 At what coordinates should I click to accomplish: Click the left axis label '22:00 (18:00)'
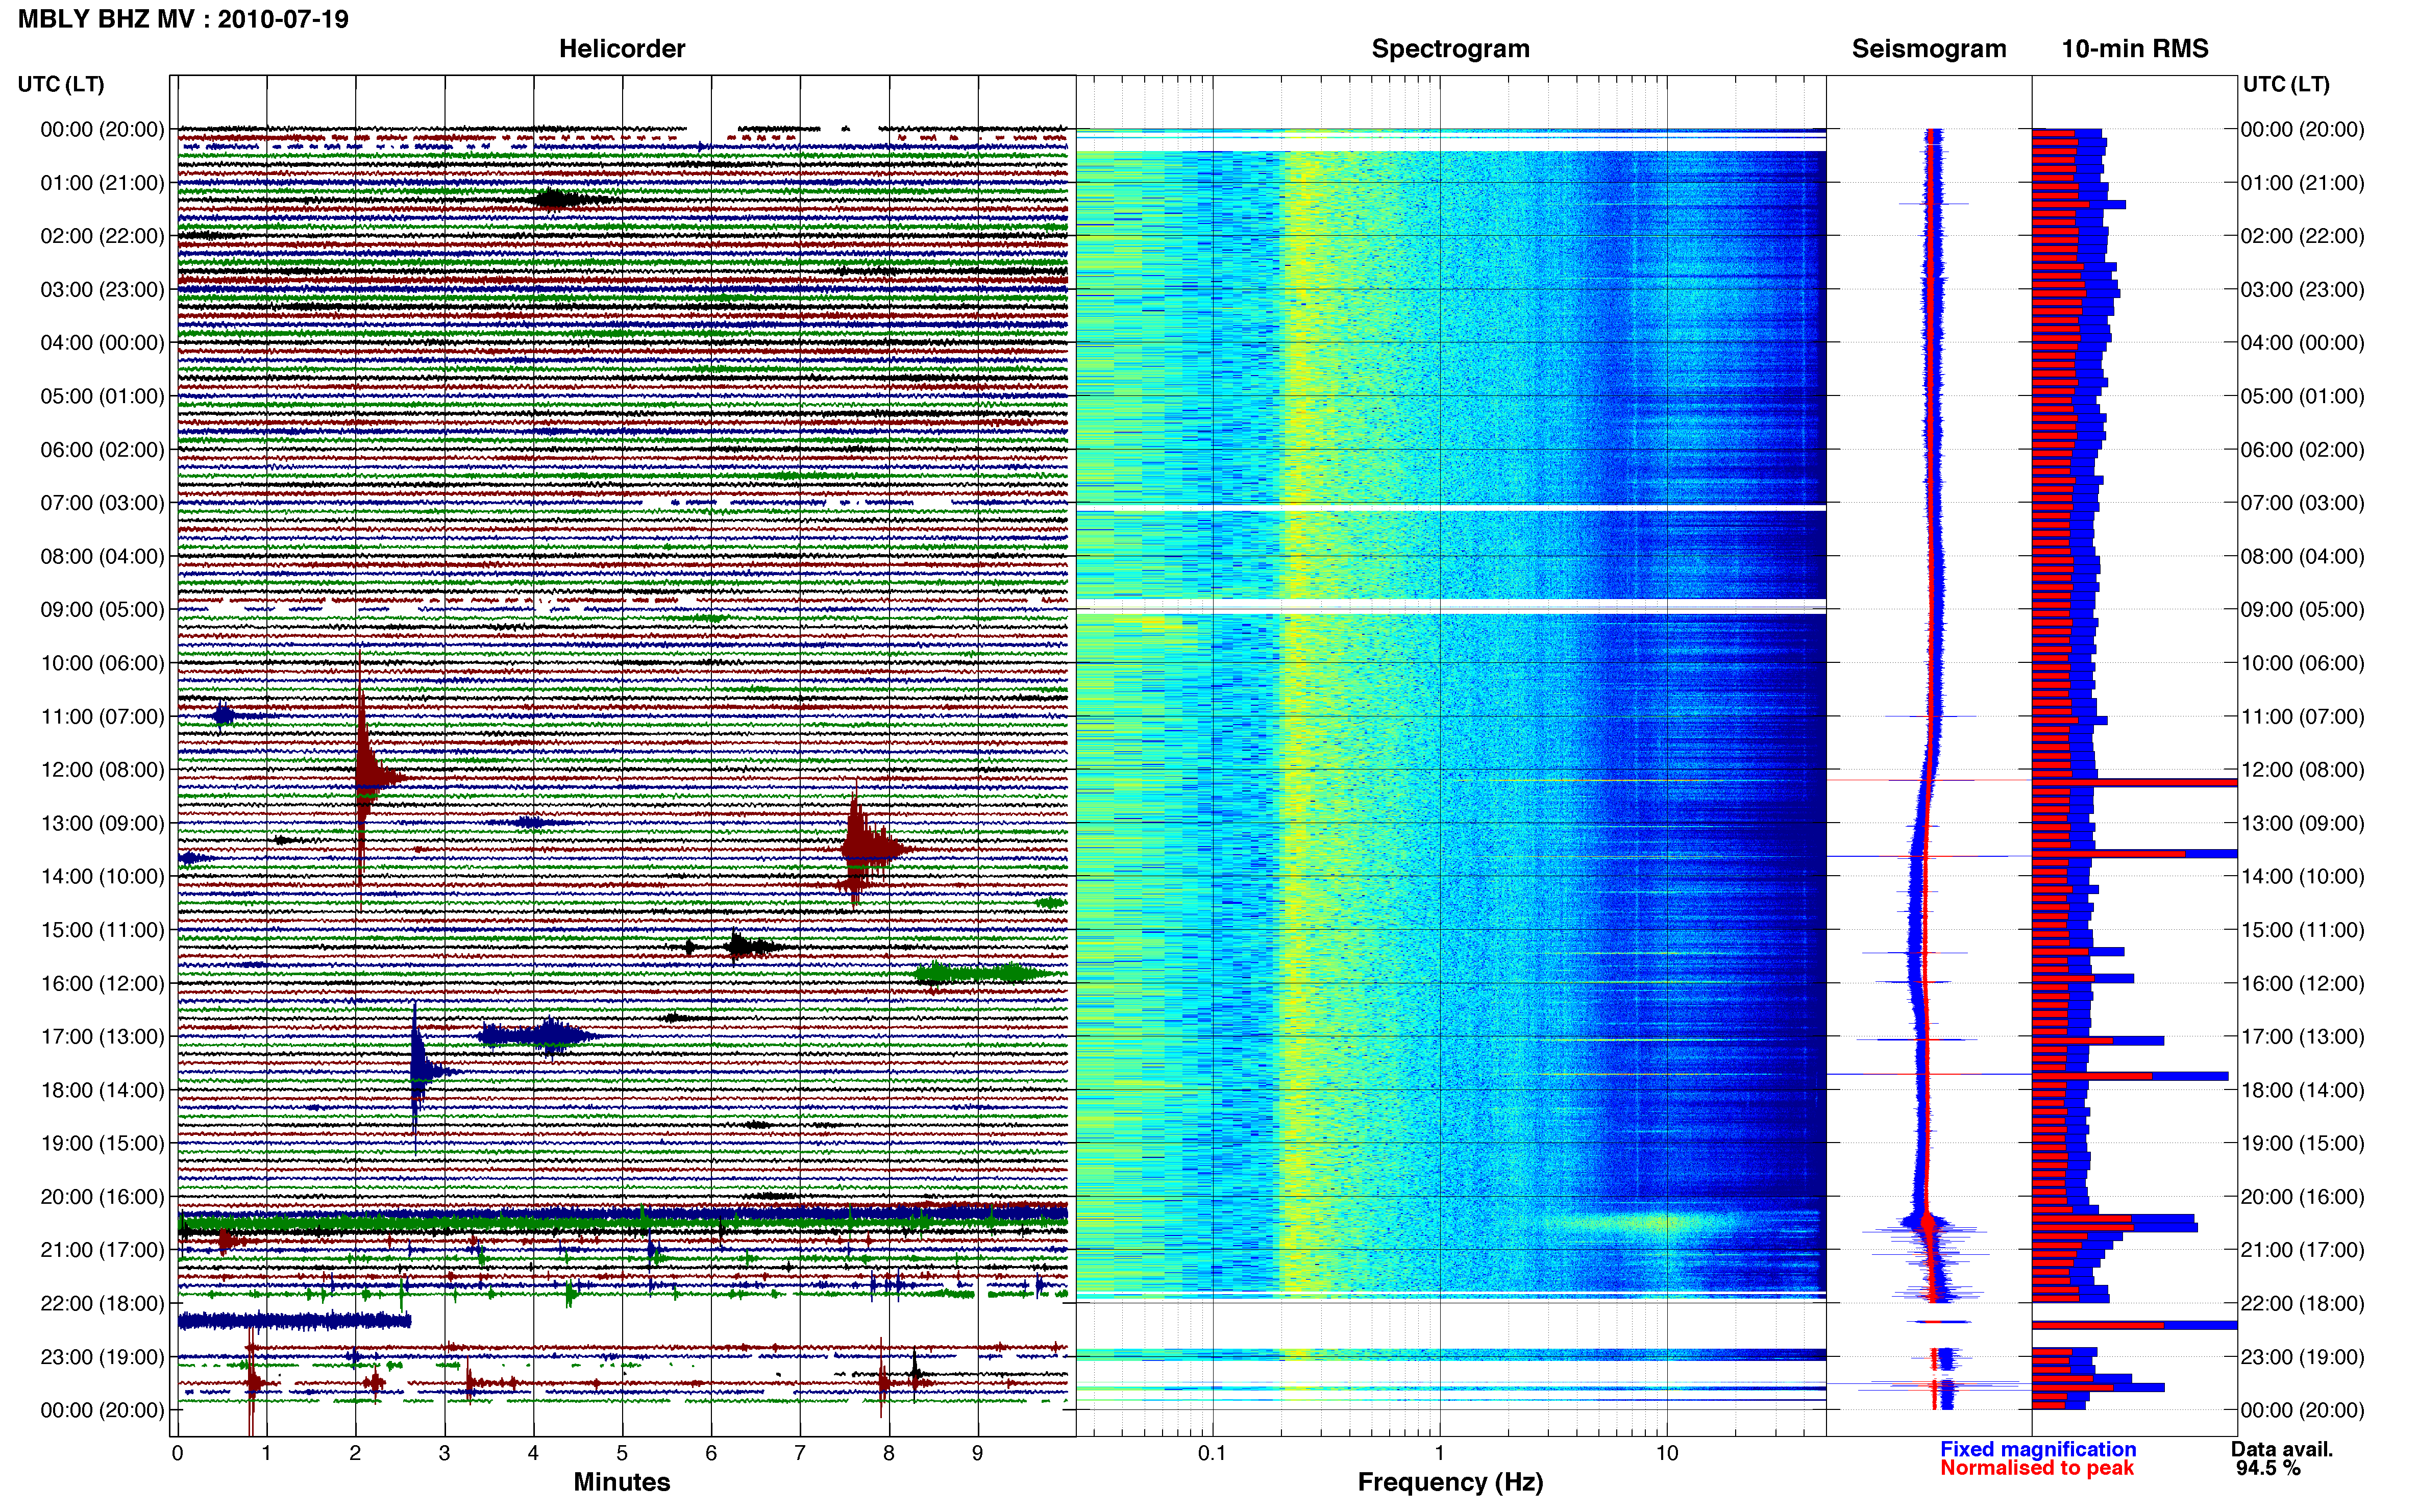(x=102, y=1303)
